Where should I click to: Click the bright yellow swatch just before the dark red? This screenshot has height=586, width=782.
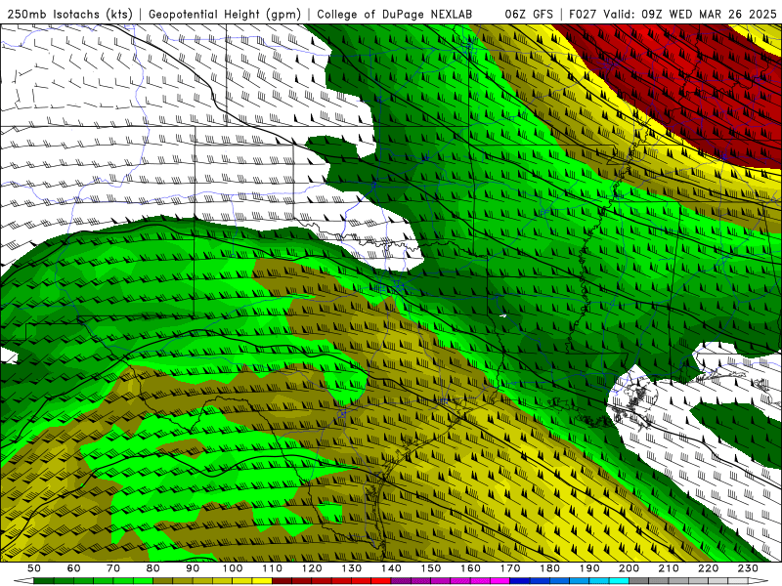pos(262,580)
